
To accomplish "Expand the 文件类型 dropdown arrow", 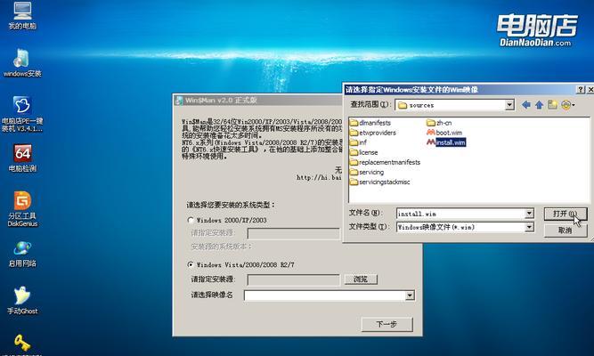I will pyautogui.click(x=529, y=227).
